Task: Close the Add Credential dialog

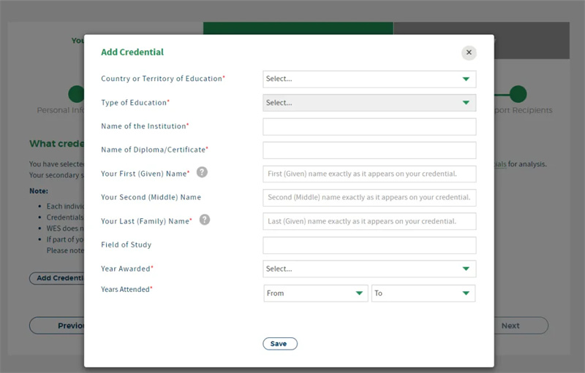Action: (x=469, y=53)
